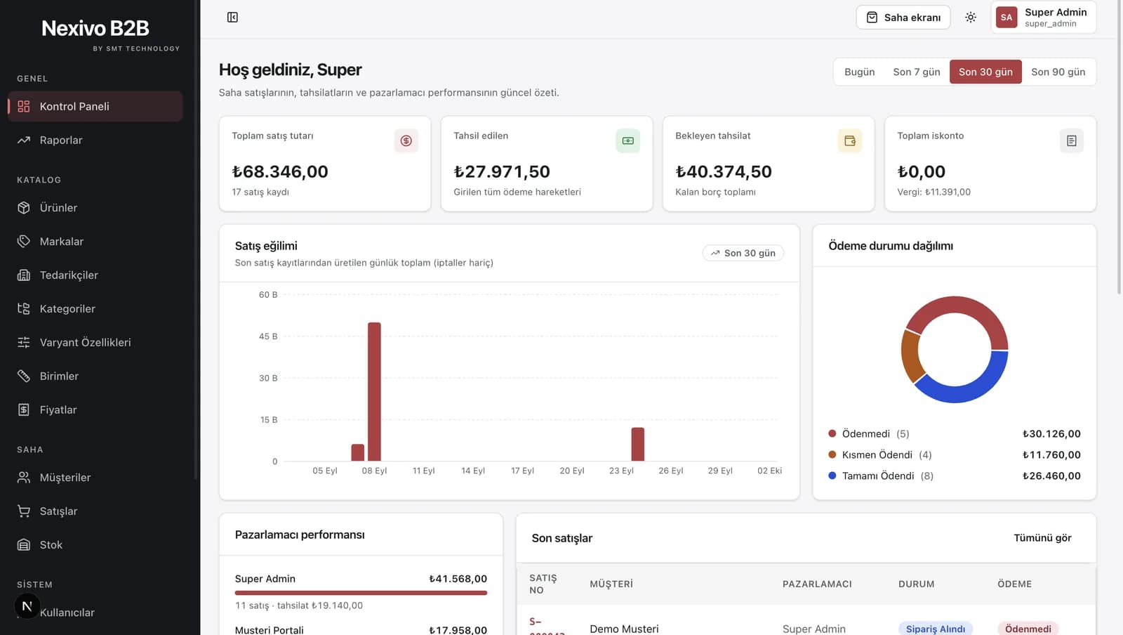Select the Son 7 gün range
This screenshot has height=635, width=1123.
[916, 72]
